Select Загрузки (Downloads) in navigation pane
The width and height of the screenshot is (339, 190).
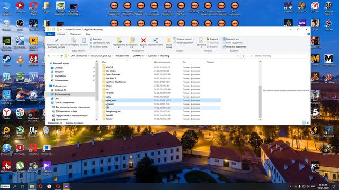59,72
